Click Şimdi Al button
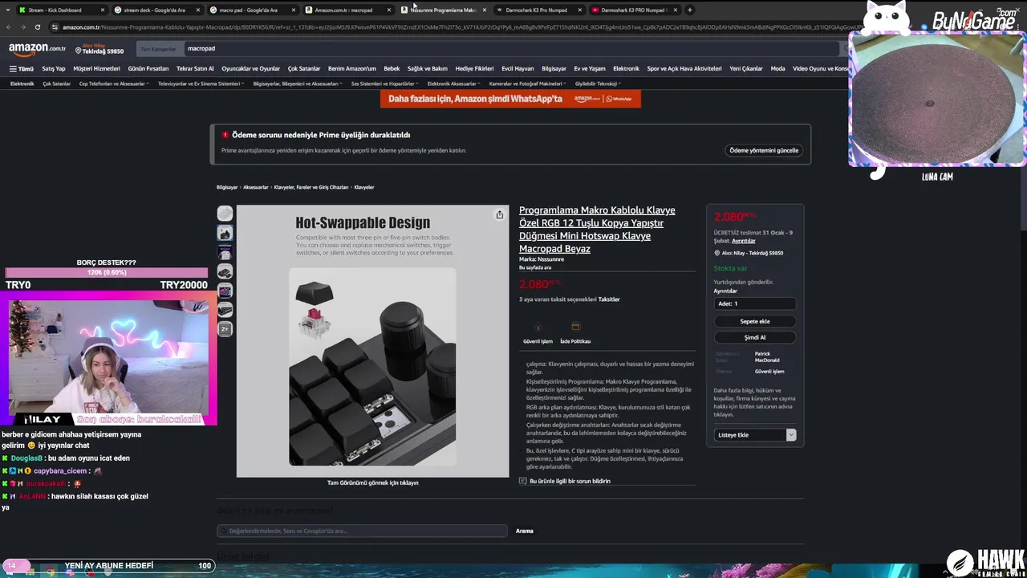 coord(755,337)
